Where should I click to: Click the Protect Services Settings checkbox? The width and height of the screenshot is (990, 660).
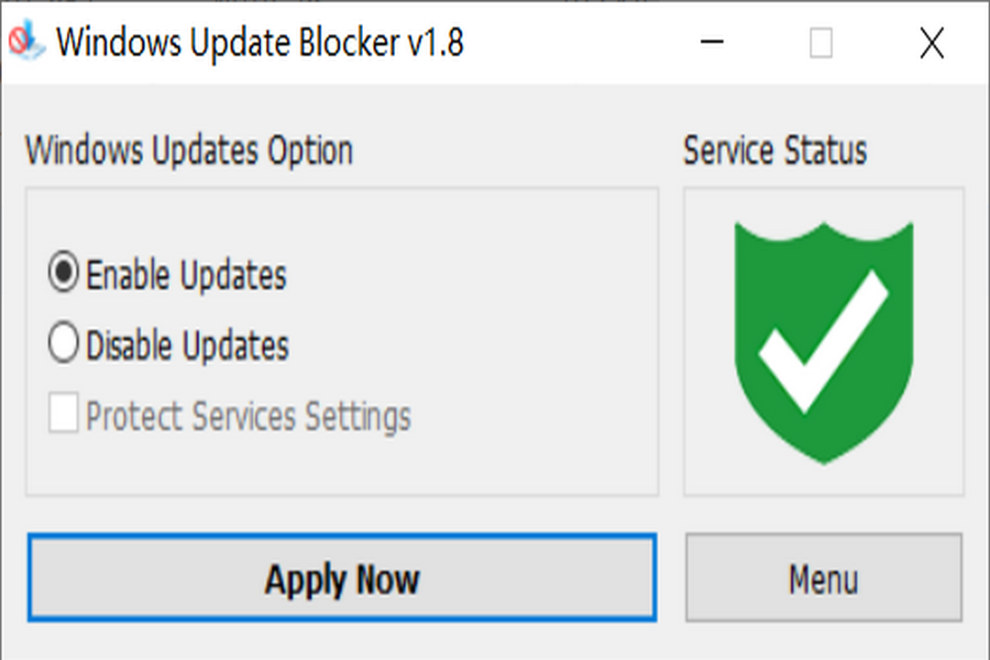(62, 415)
